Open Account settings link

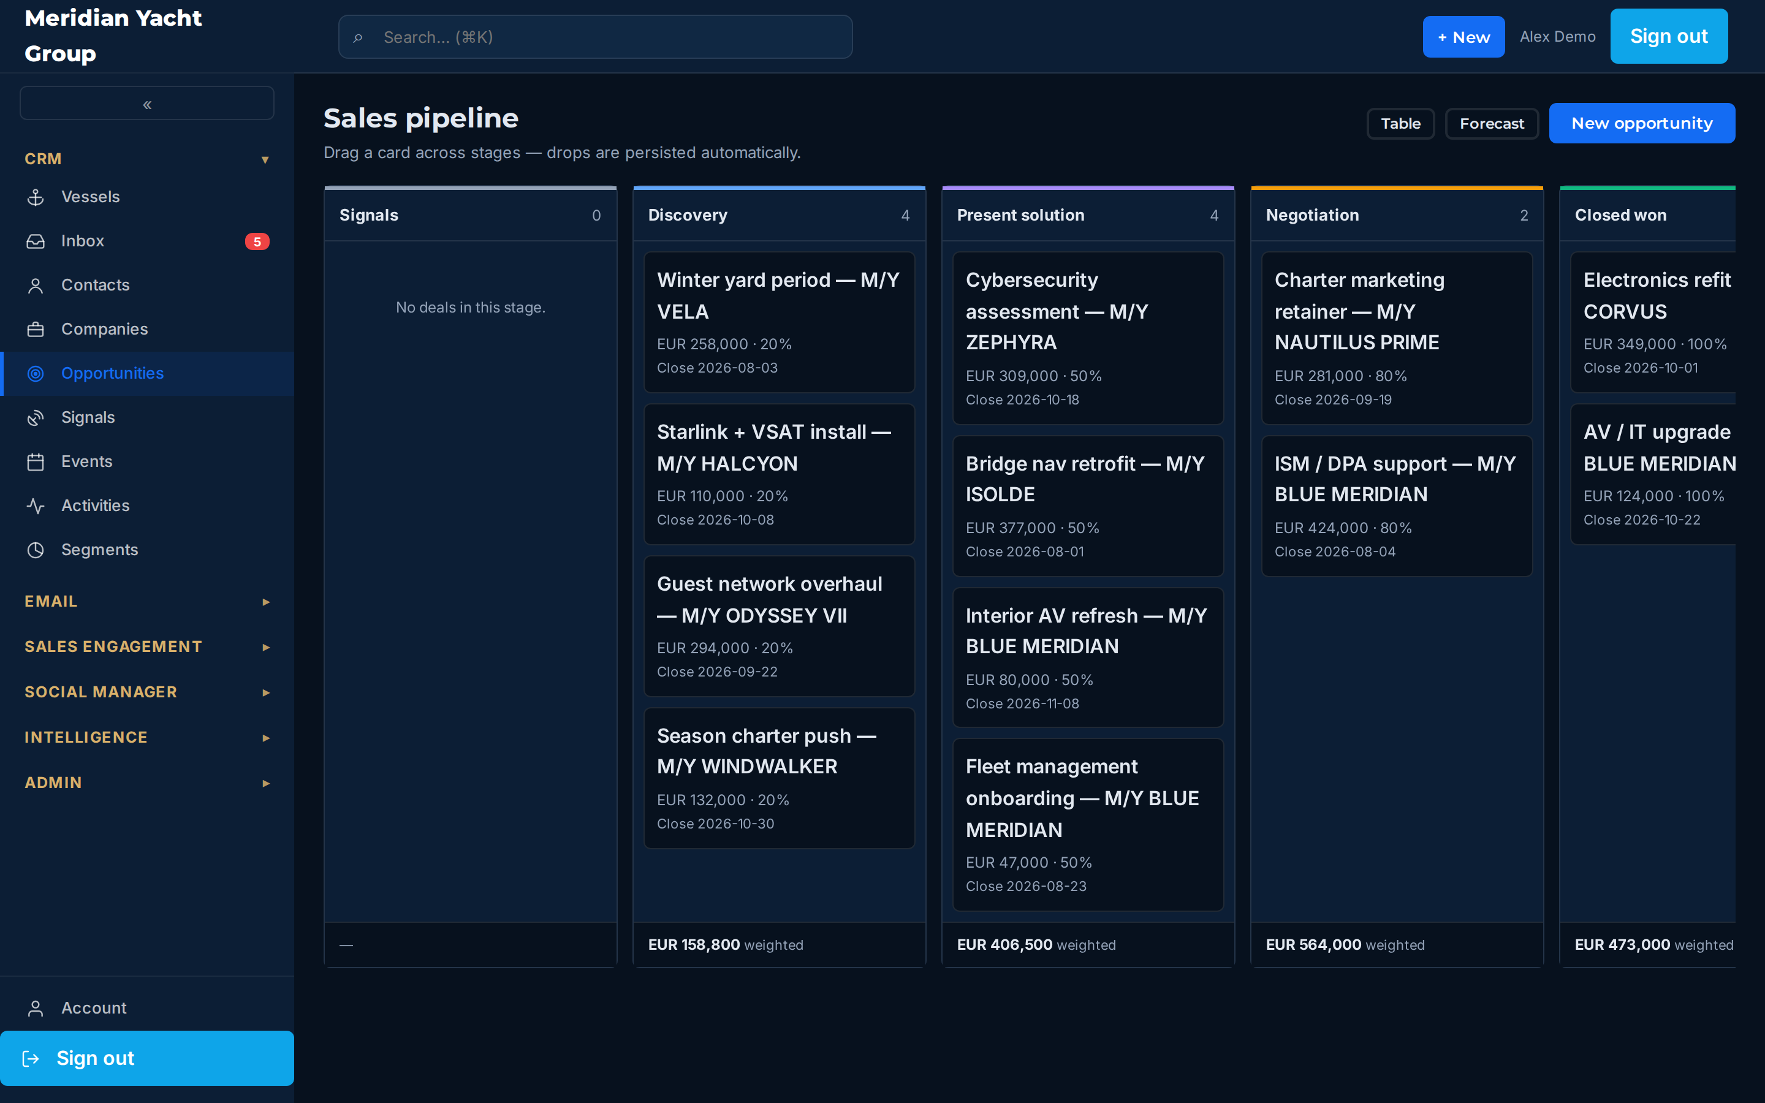147,1008
